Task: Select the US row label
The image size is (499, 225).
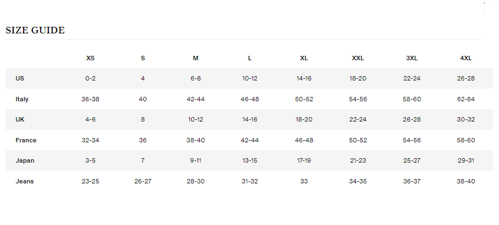Action: 20,78
